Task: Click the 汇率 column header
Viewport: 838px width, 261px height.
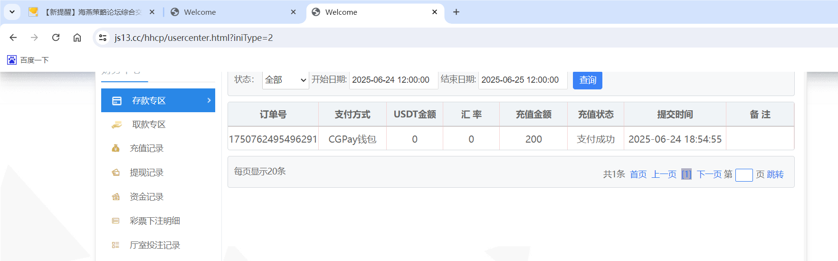Action: pos(471,115)
